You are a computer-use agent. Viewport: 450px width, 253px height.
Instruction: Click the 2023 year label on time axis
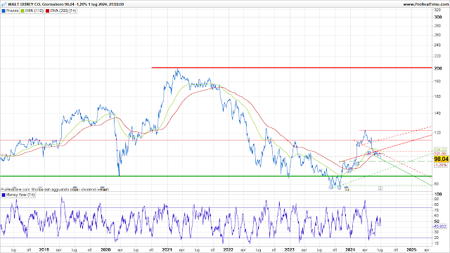click(289, 249)
